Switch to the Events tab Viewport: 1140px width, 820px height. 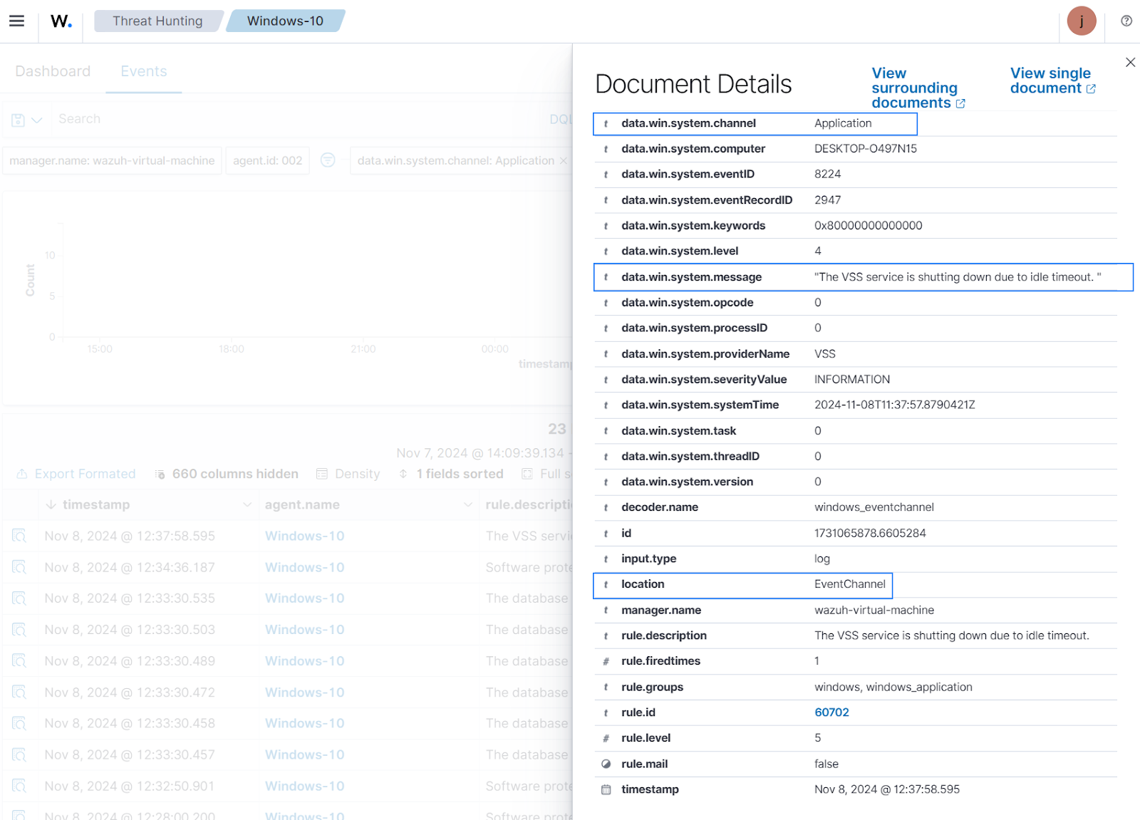[144, 71]
